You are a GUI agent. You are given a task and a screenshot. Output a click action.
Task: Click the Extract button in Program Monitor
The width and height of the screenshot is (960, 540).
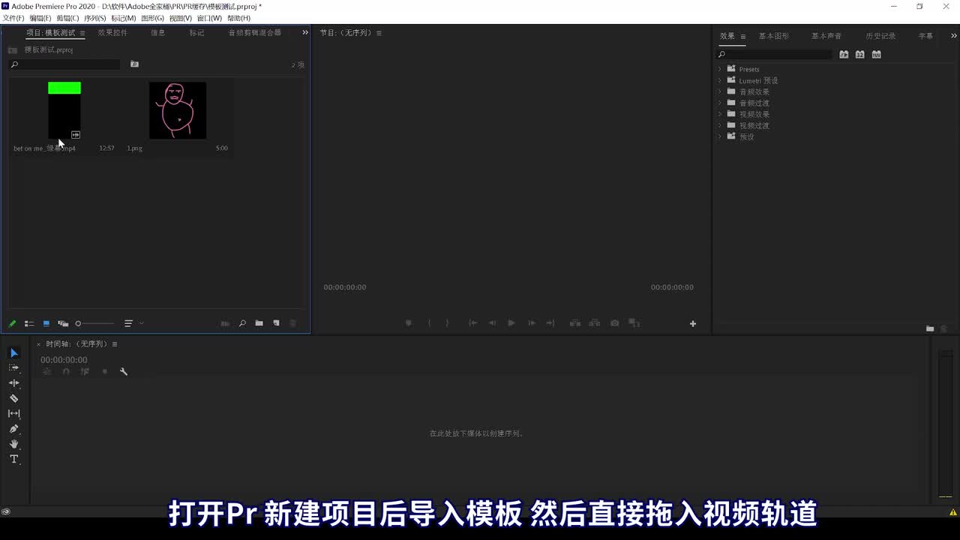[x=595, y=323]
